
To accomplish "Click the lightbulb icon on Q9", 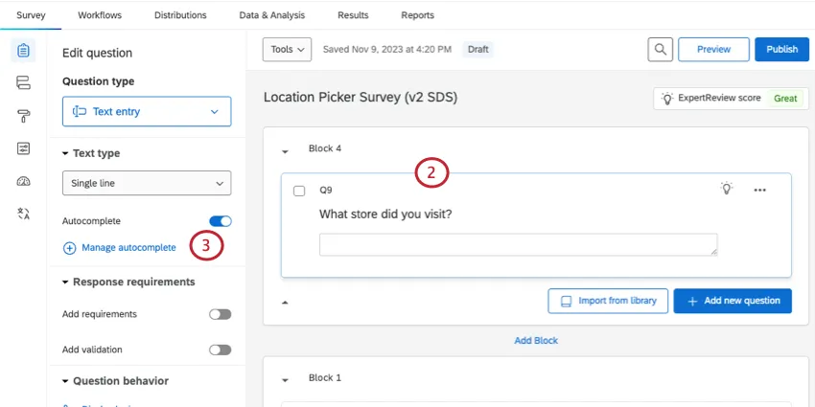I will 727,190.
